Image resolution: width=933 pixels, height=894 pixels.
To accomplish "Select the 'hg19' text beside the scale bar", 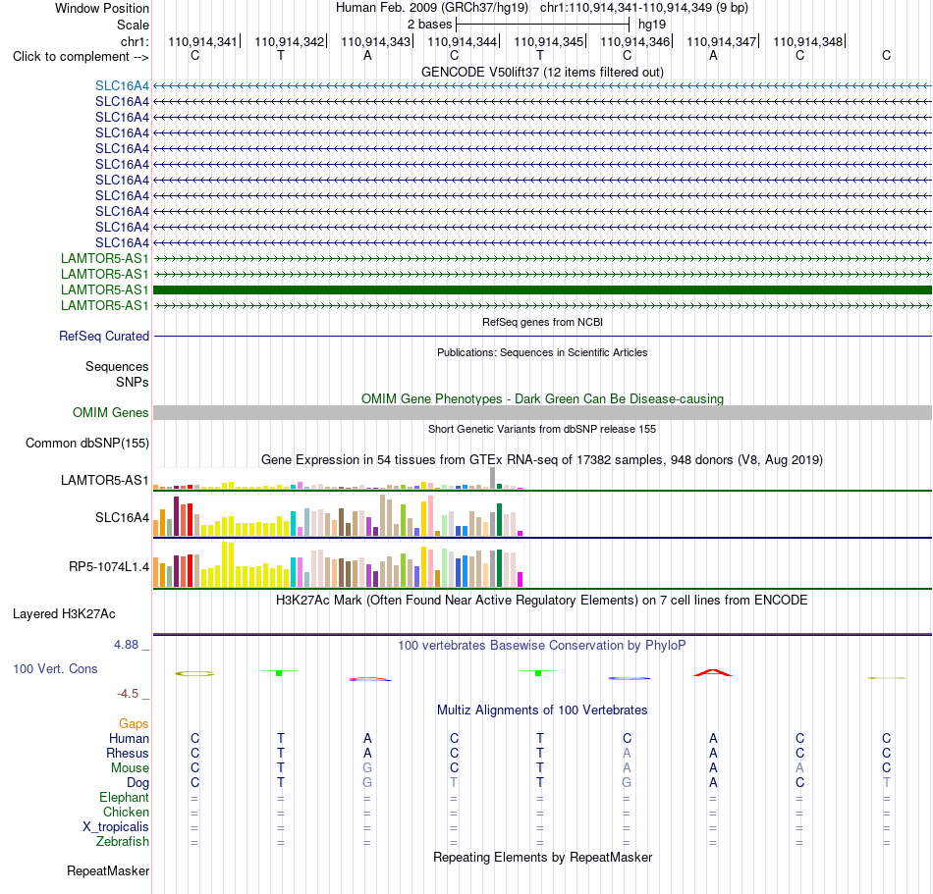I will click(652, 25).
